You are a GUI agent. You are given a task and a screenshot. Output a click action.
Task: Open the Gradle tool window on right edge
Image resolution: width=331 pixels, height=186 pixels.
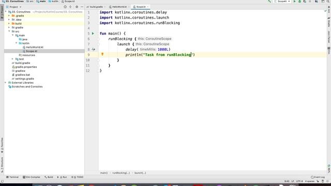point(329,22)
